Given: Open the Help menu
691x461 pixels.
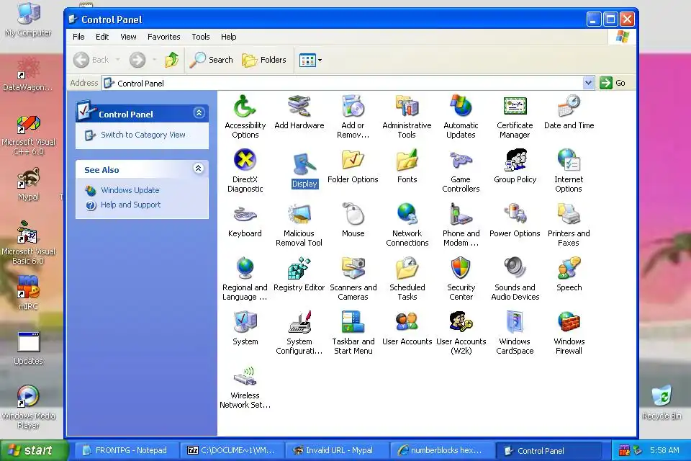Looking at the screenshot, I should coord(228,37).
